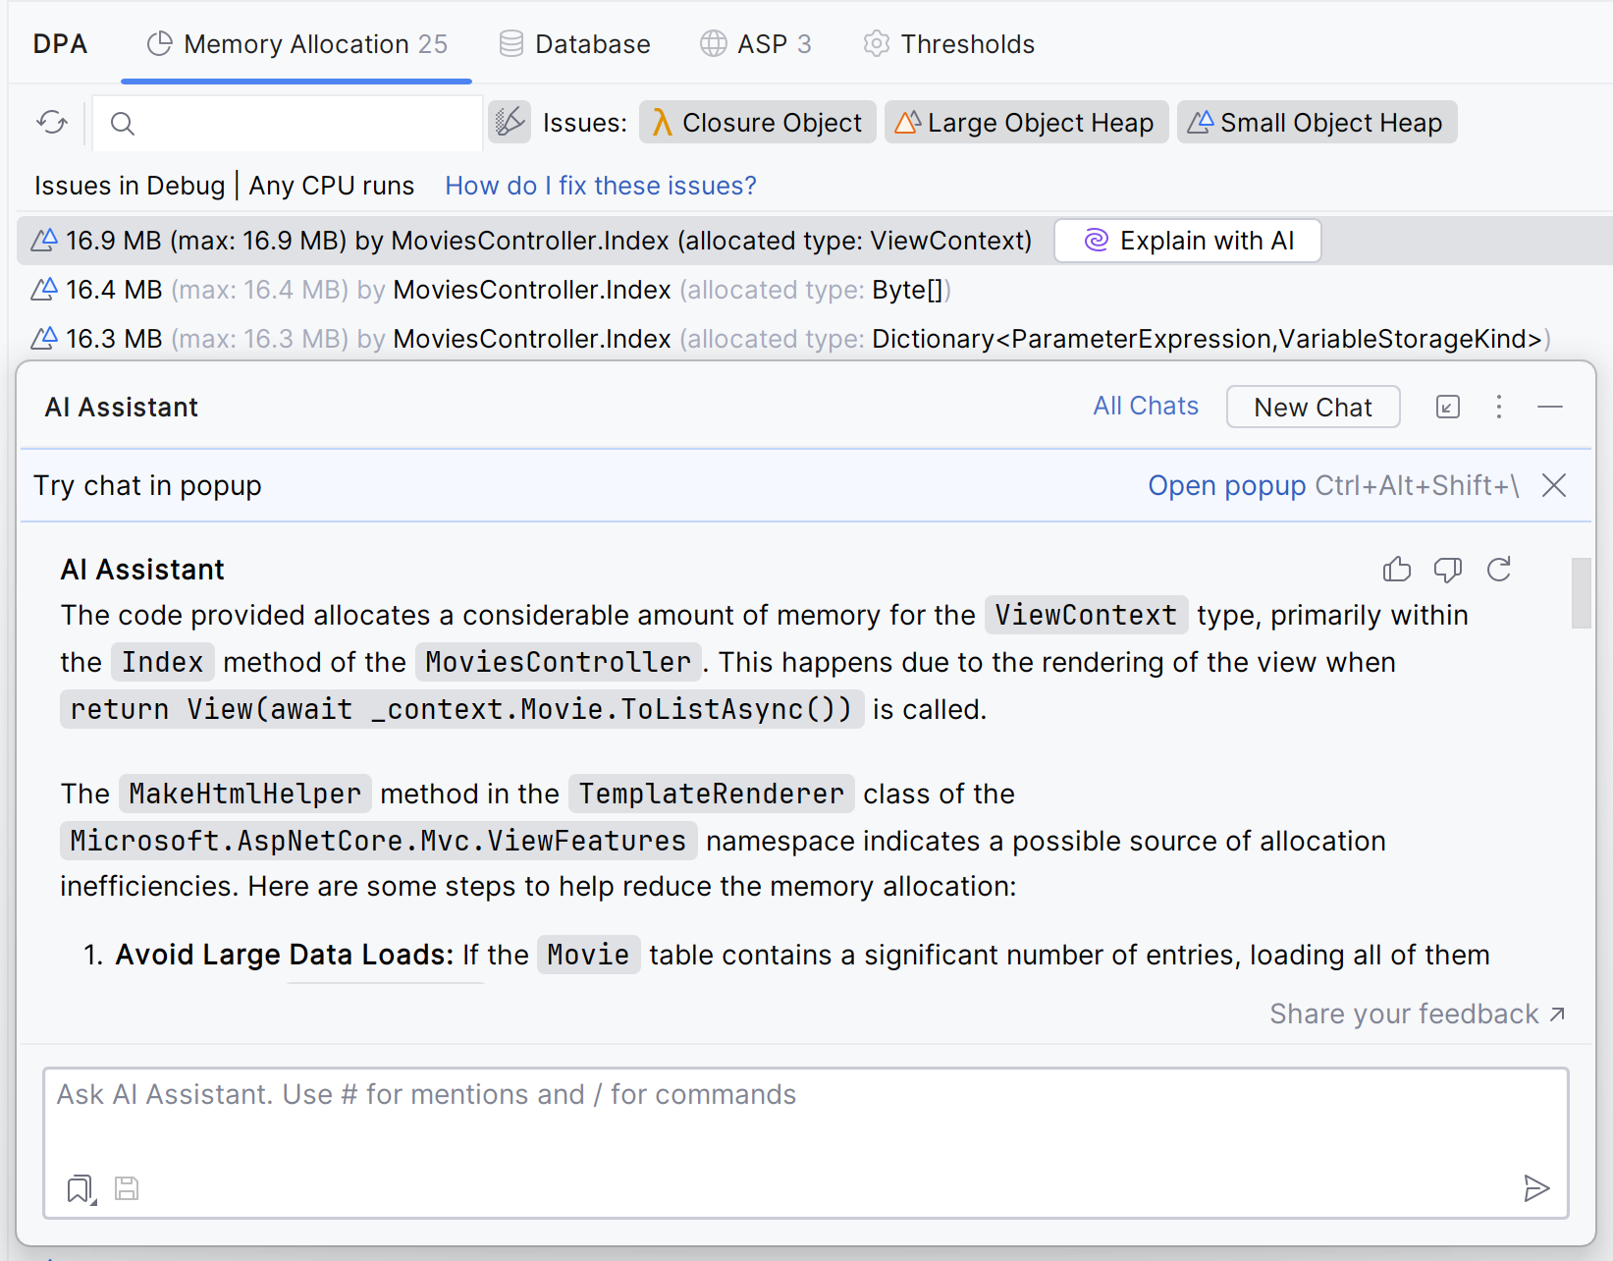This screenshot has width=1613, height=1261.
Task: Toggle the Small Object Heap filter
Action: (1317, 122)
